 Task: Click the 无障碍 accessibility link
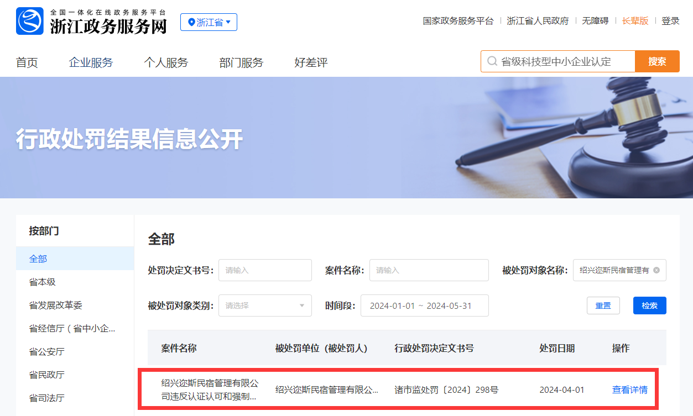[x=595, y=21]
